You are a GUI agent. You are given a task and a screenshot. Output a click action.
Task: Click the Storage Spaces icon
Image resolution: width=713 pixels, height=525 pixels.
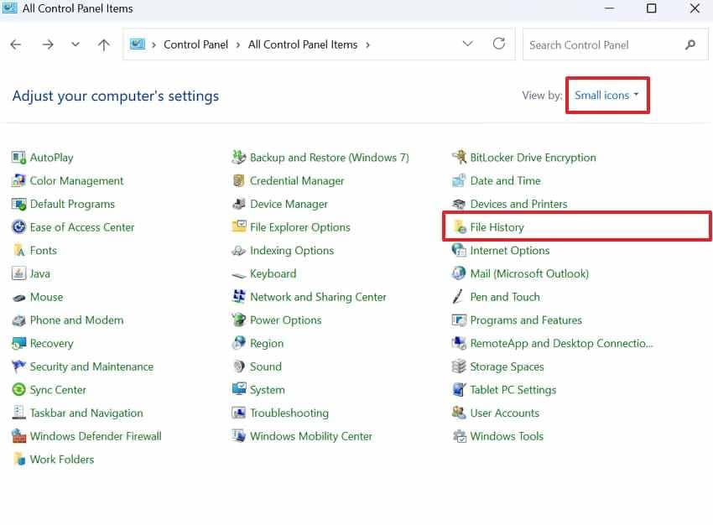(x=459, y=366)
